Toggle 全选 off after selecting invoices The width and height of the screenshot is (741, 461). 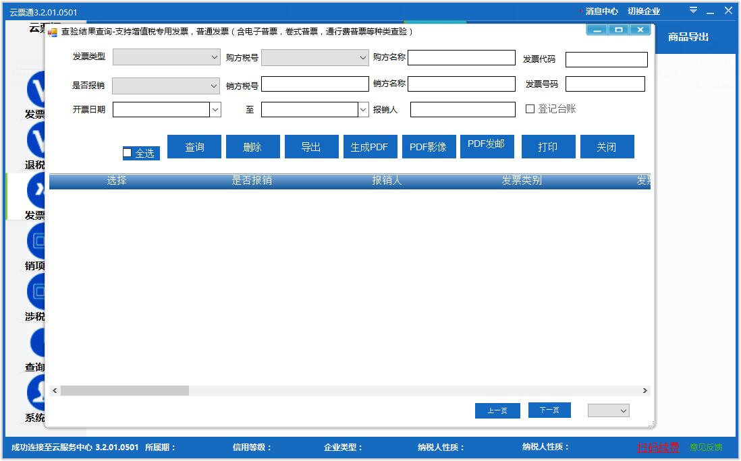(x=128, y=151)
